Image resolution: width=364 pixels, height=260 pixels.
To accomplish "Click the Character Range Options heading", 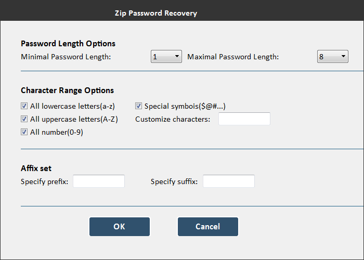I will pyautogui.click(x=67, y=90).
